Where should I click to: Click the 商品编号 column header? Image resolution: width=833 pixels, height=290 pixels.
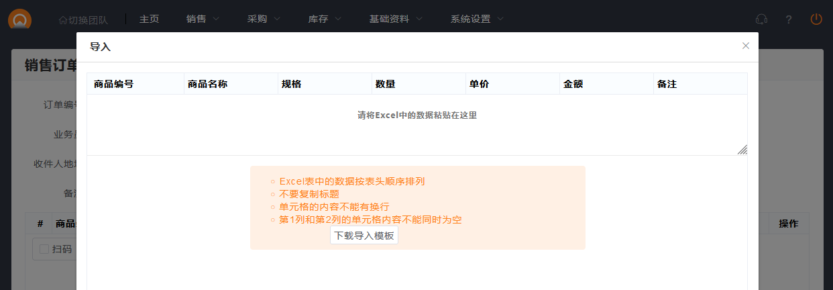[114, 84]
